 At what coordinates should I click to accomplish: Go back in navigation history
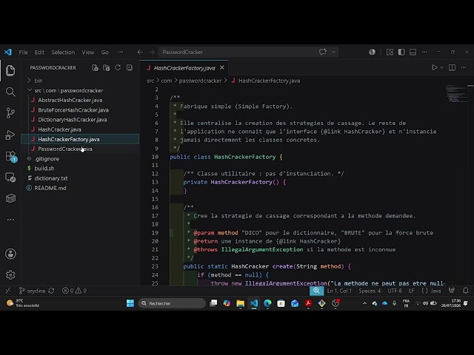[x=140, y=53]
